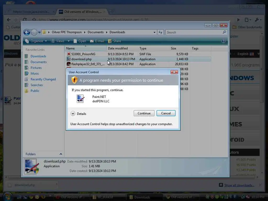
Task: Switch to 3D_duke3d taskbar button
Action: pyautogui.click(x=108, y=197)
